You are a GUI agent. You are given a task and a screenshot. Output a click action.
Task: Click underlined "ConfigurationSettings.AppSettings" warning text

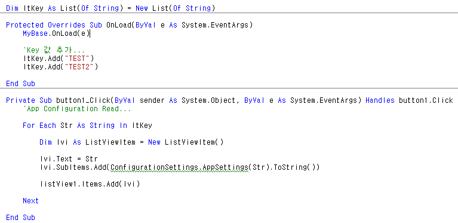point(179,168)
